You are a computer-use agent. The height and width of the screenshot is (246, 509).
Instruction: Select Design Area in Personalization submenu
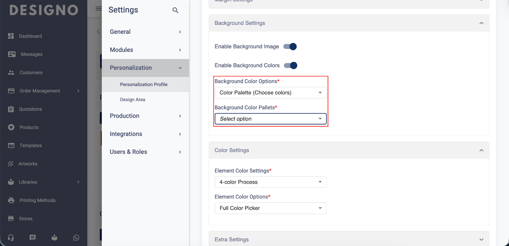(x=133, y=100)
